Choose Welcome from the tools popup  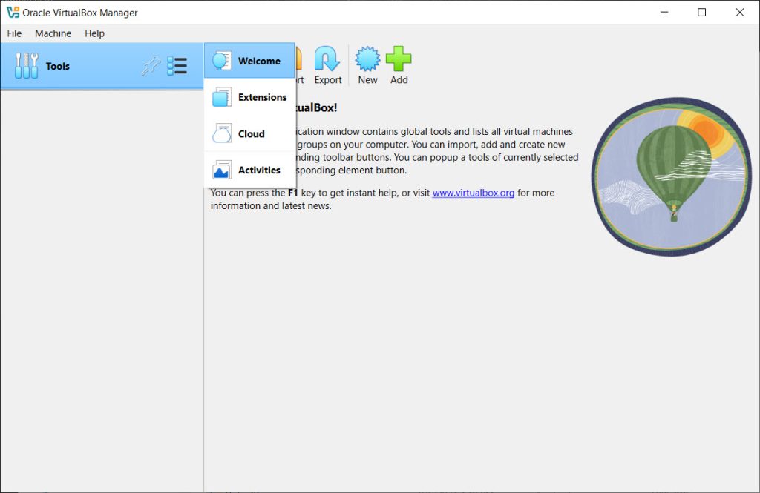coord(249,61)
